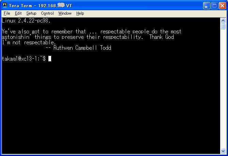The image size is (228, 156).
Task: Click the empty scrollbar track below thumb
Action: click(223, 89)
